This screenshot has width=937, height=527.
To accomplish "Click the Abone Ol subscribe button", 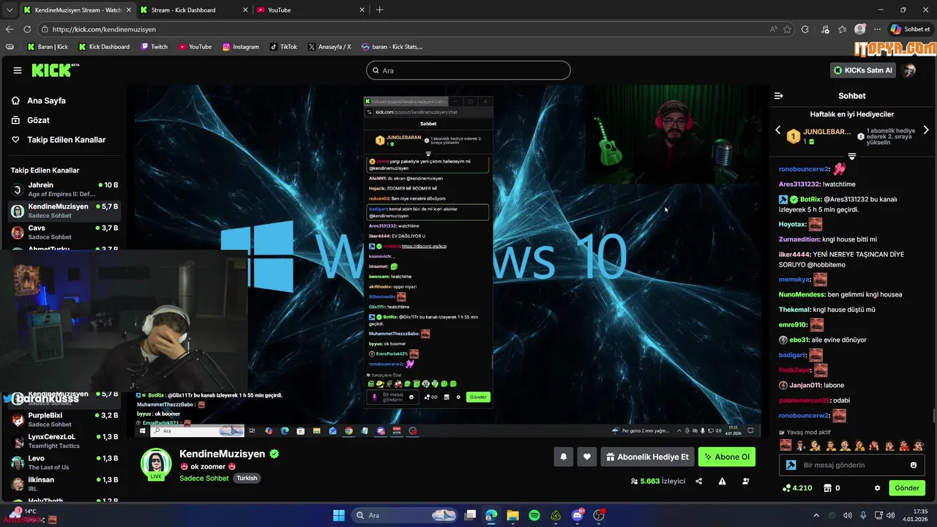I will 727,457.
